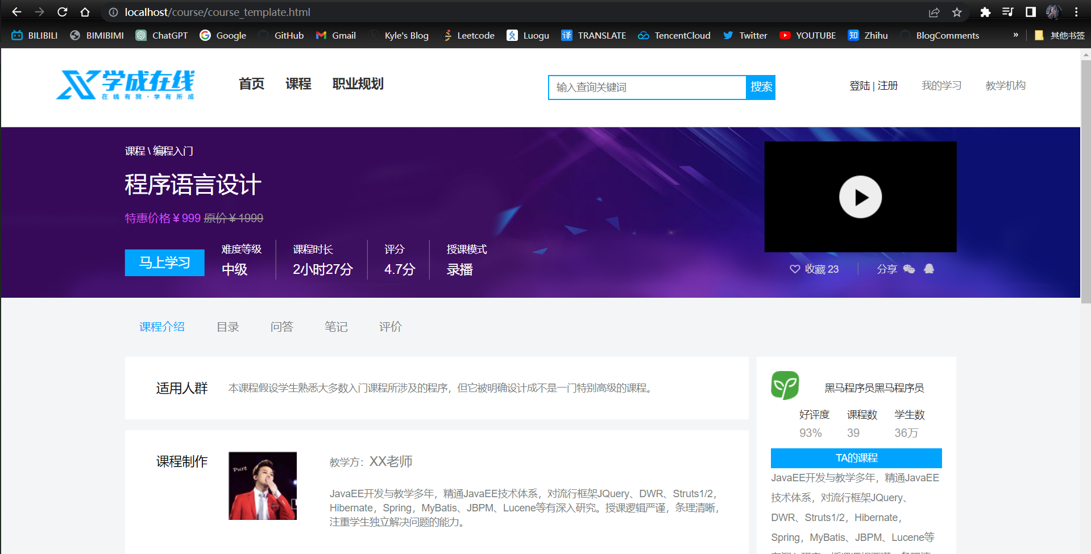The width and height of the screenshot is (1091, 554).
Task: Click the page vertical scrollbar
Action: click(1085, 182)
